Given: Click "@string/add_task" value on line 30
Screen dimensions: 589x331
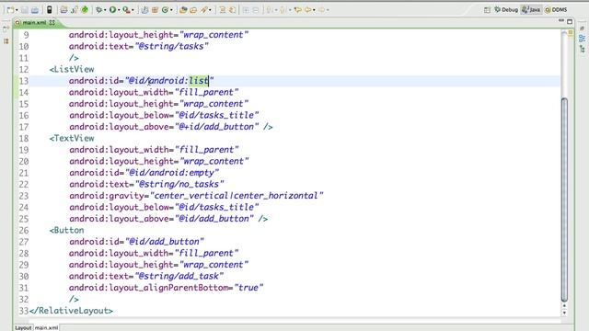Looking at the screenshot, I should [x=179, y=276].
